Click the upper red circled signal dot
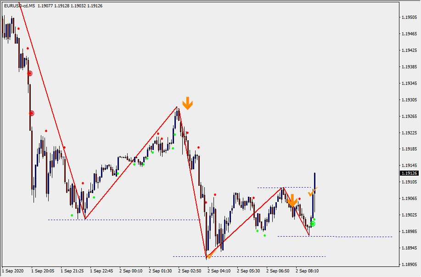Viewport: 421px width, 277px height. [x=29, y=73]
